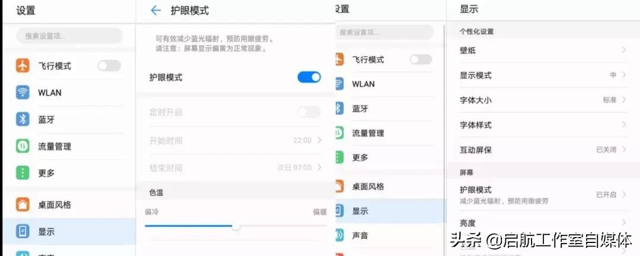Focus 搜索设置项 search field on 护眼模式 screen
The width and height of the screenshot is (640, 256).
pos(69,36)
